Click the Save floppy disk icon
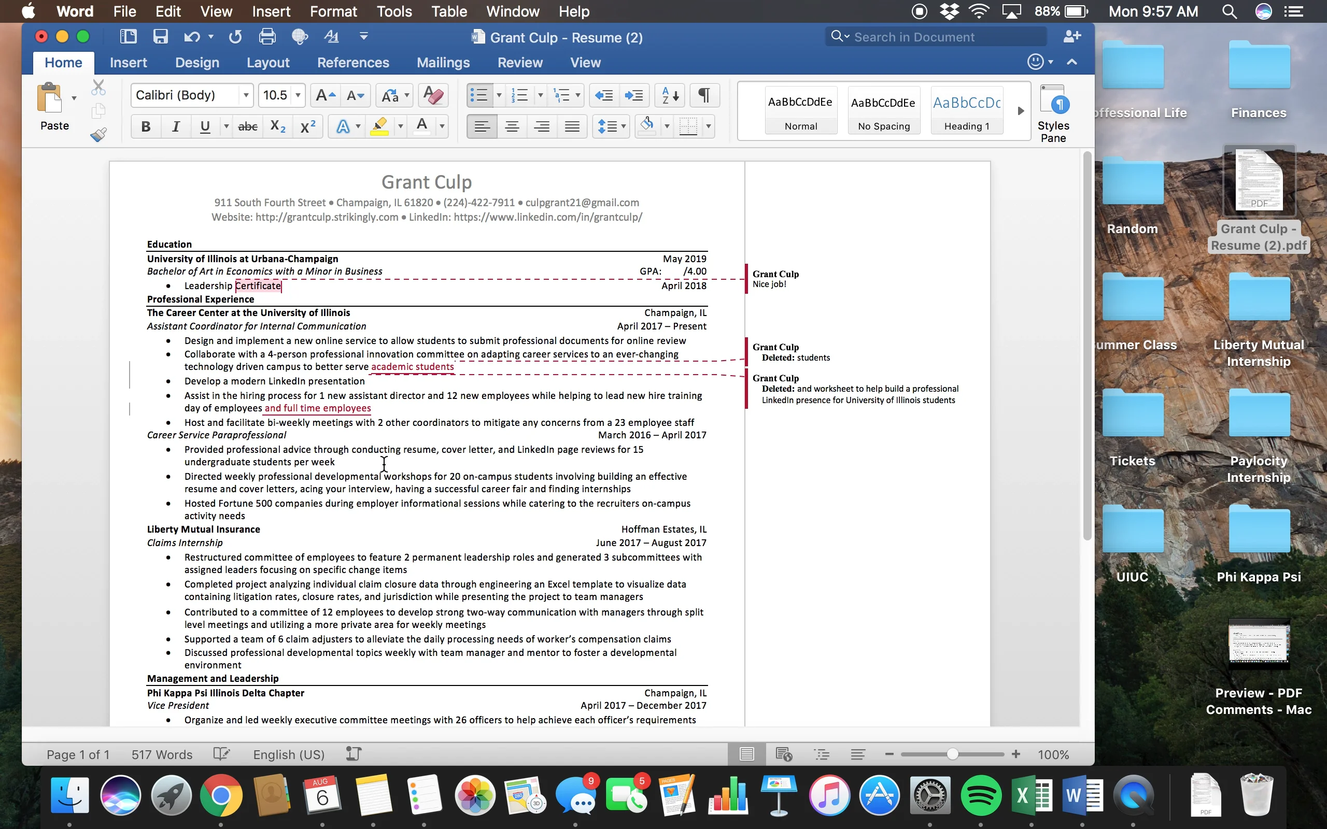 pos(160,37)
